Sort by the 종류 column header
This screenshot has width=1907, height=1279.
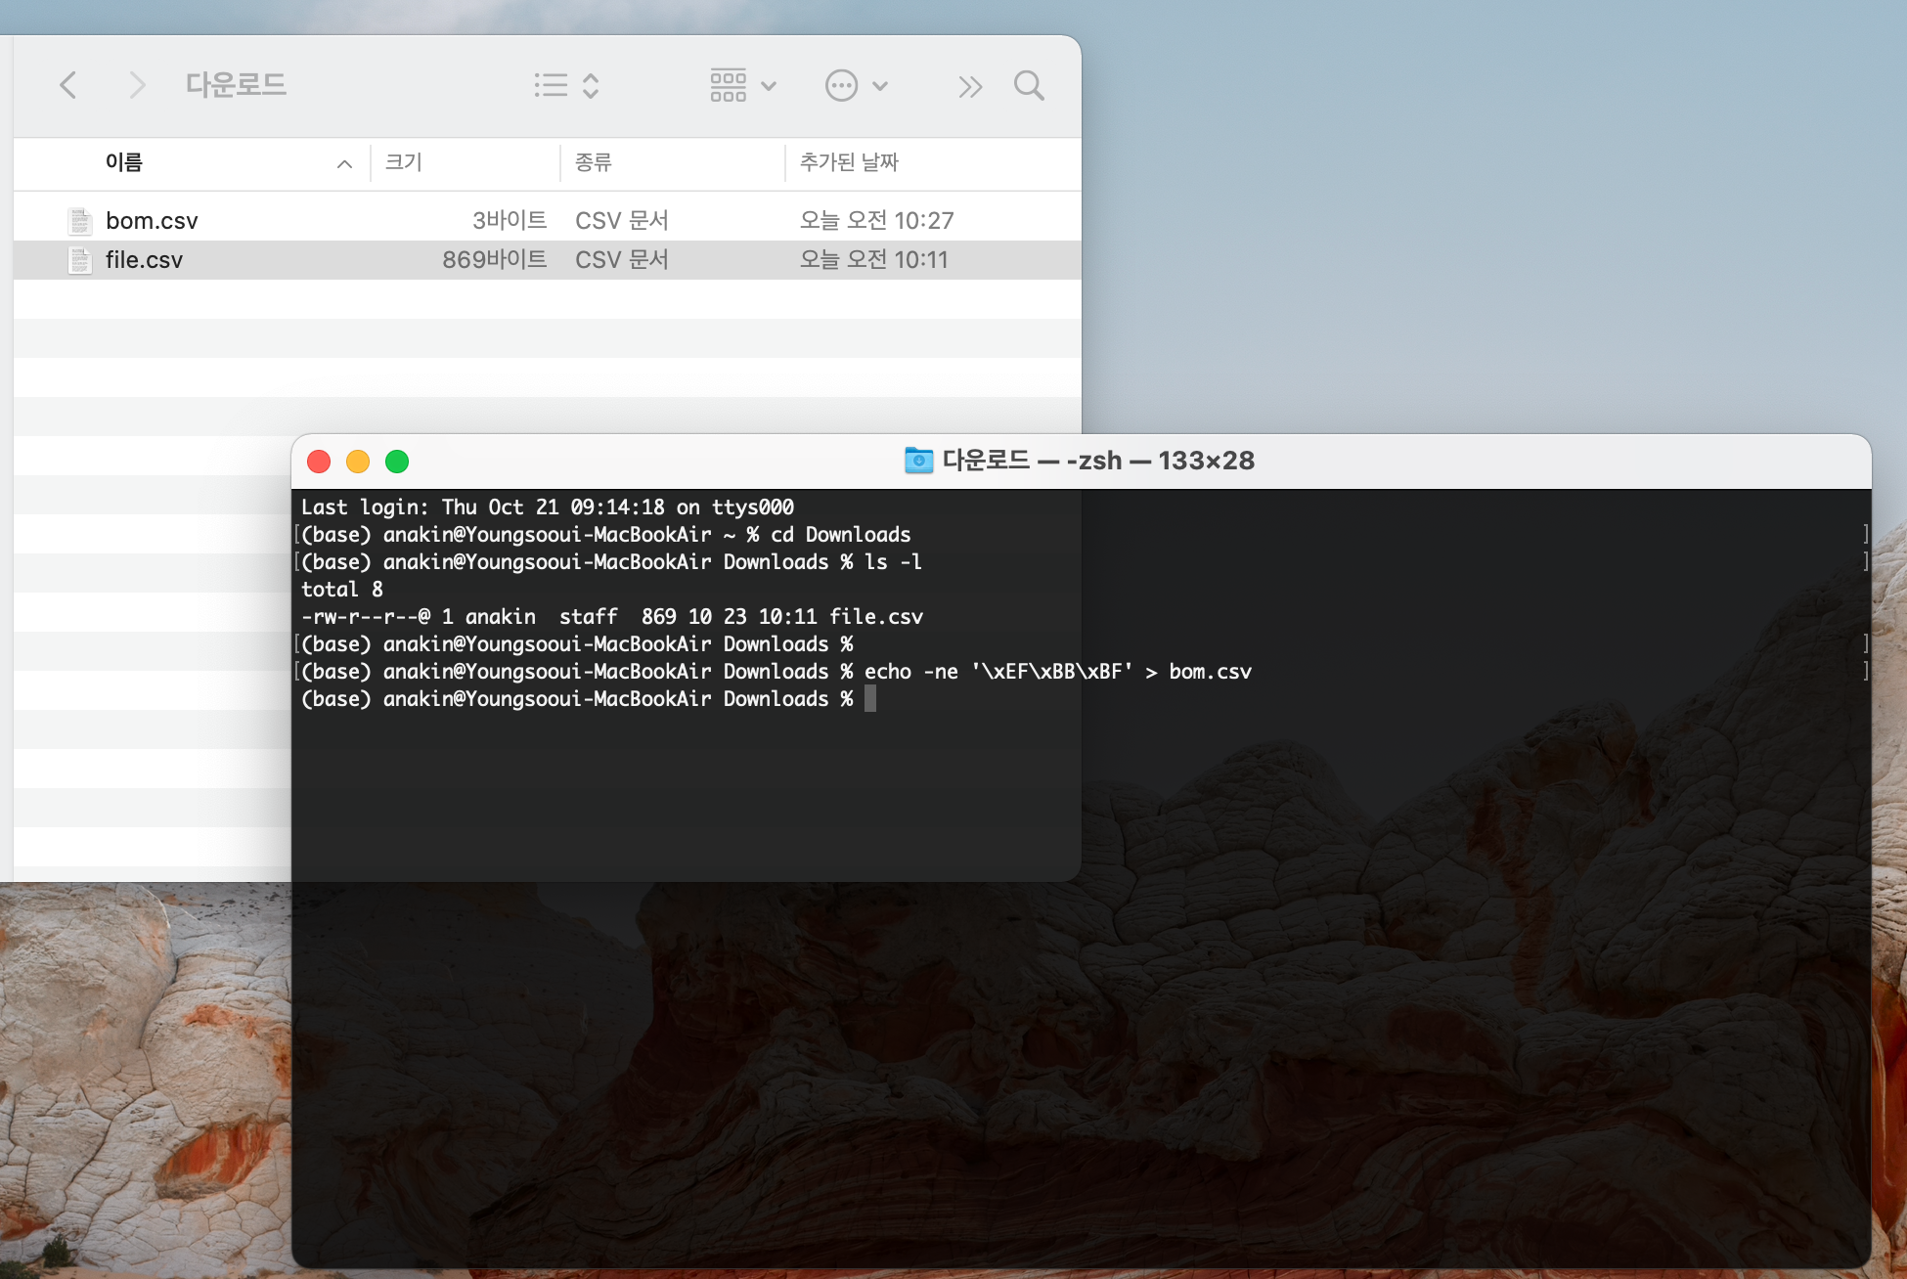pos(594,162)
